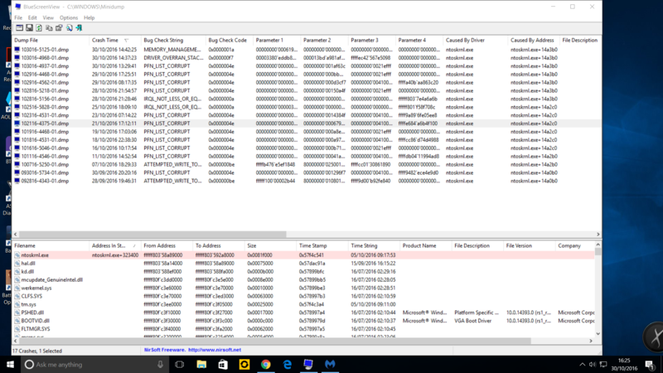Open Microsoft Edge from taskbar
The height and width of the screenshot is (373, 663).
point(287,365)
